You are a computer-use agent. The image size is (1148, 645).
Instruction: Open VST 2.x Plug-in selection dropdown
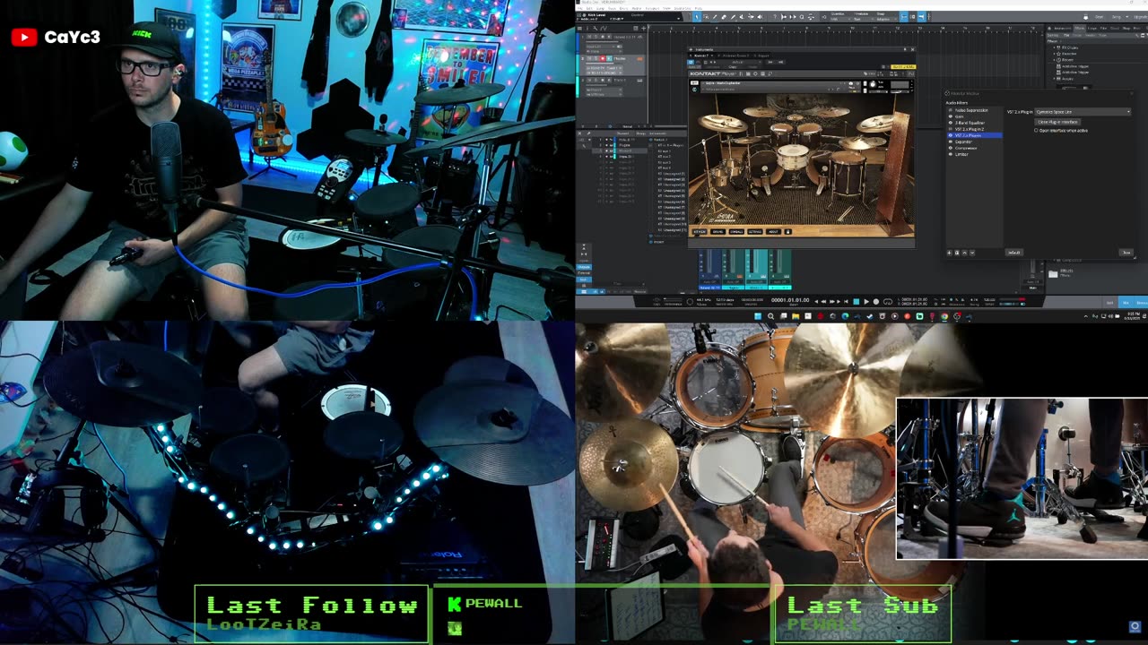(x=1083, y=112)
